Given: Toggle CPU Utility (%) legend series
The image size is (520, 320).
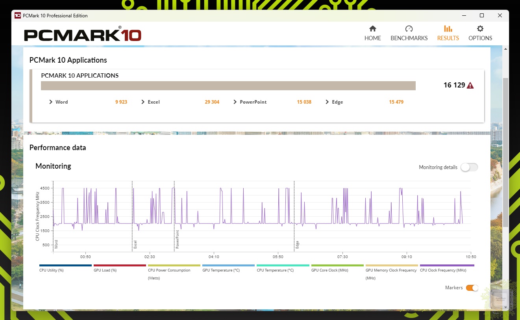Looking at the screenshot, I should click(65, 268).
